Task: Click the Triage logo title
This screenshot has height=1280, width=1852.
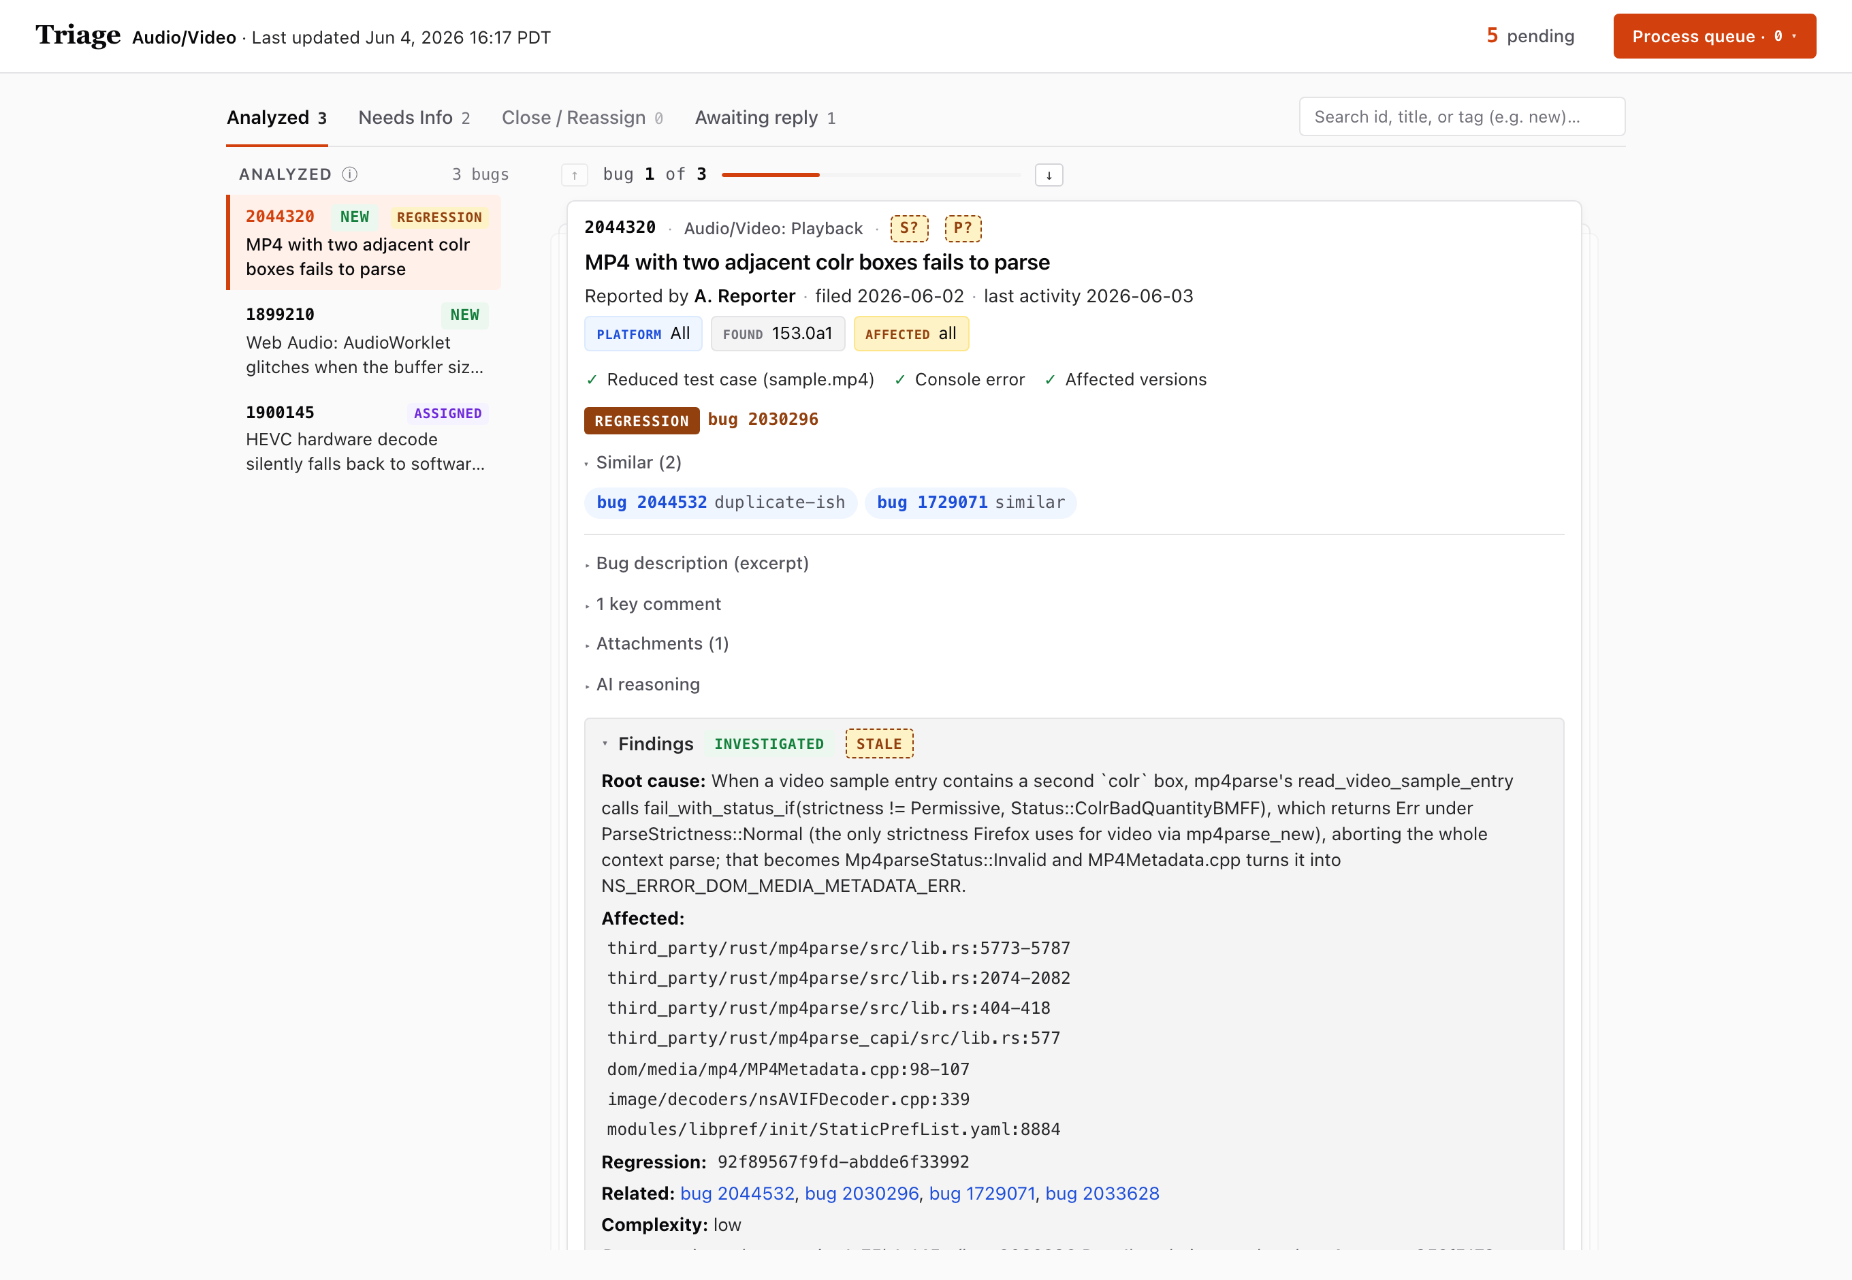Action: point(78,36)
